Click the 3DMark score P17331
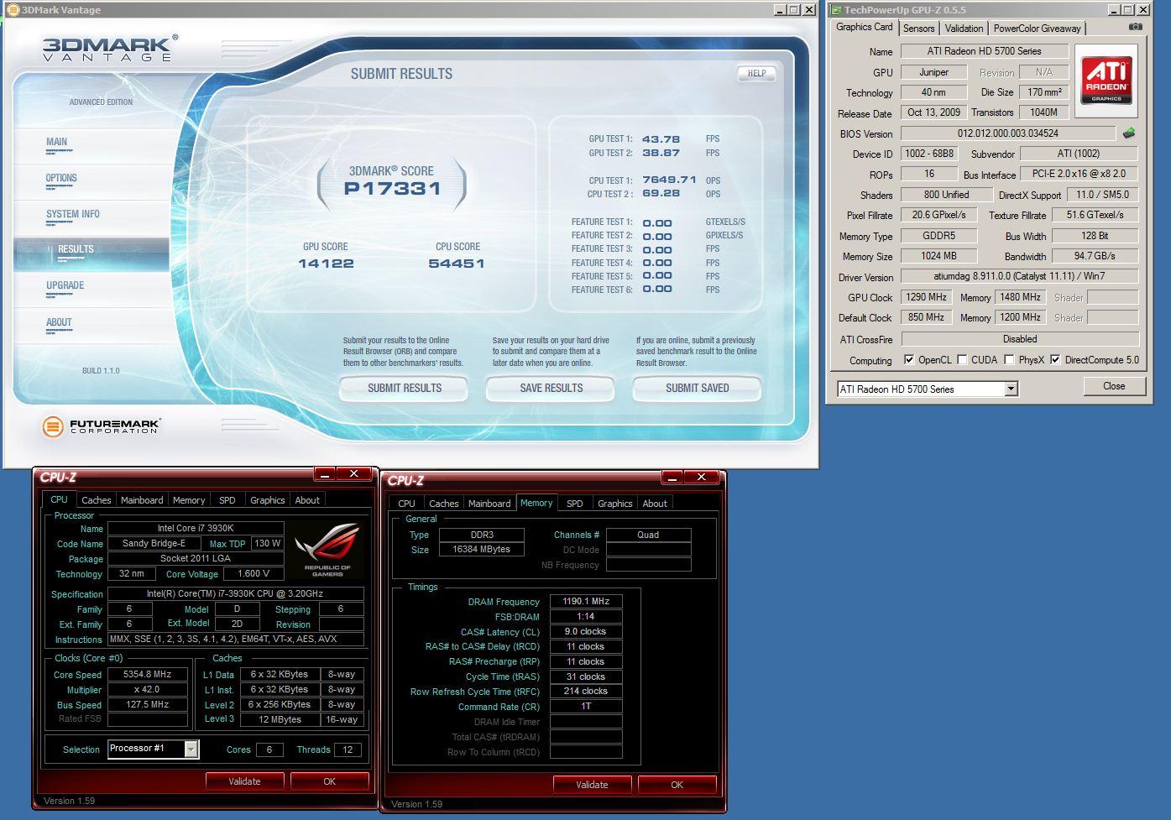This screenshot has height=820, width=1171. [392, 189]
